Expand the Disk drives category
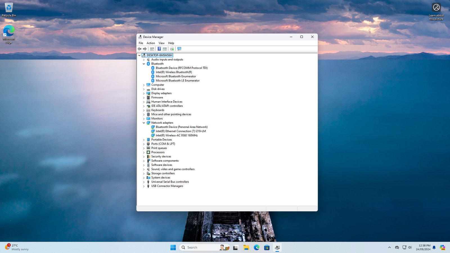450x253 pixels. [x=144, y=89]
